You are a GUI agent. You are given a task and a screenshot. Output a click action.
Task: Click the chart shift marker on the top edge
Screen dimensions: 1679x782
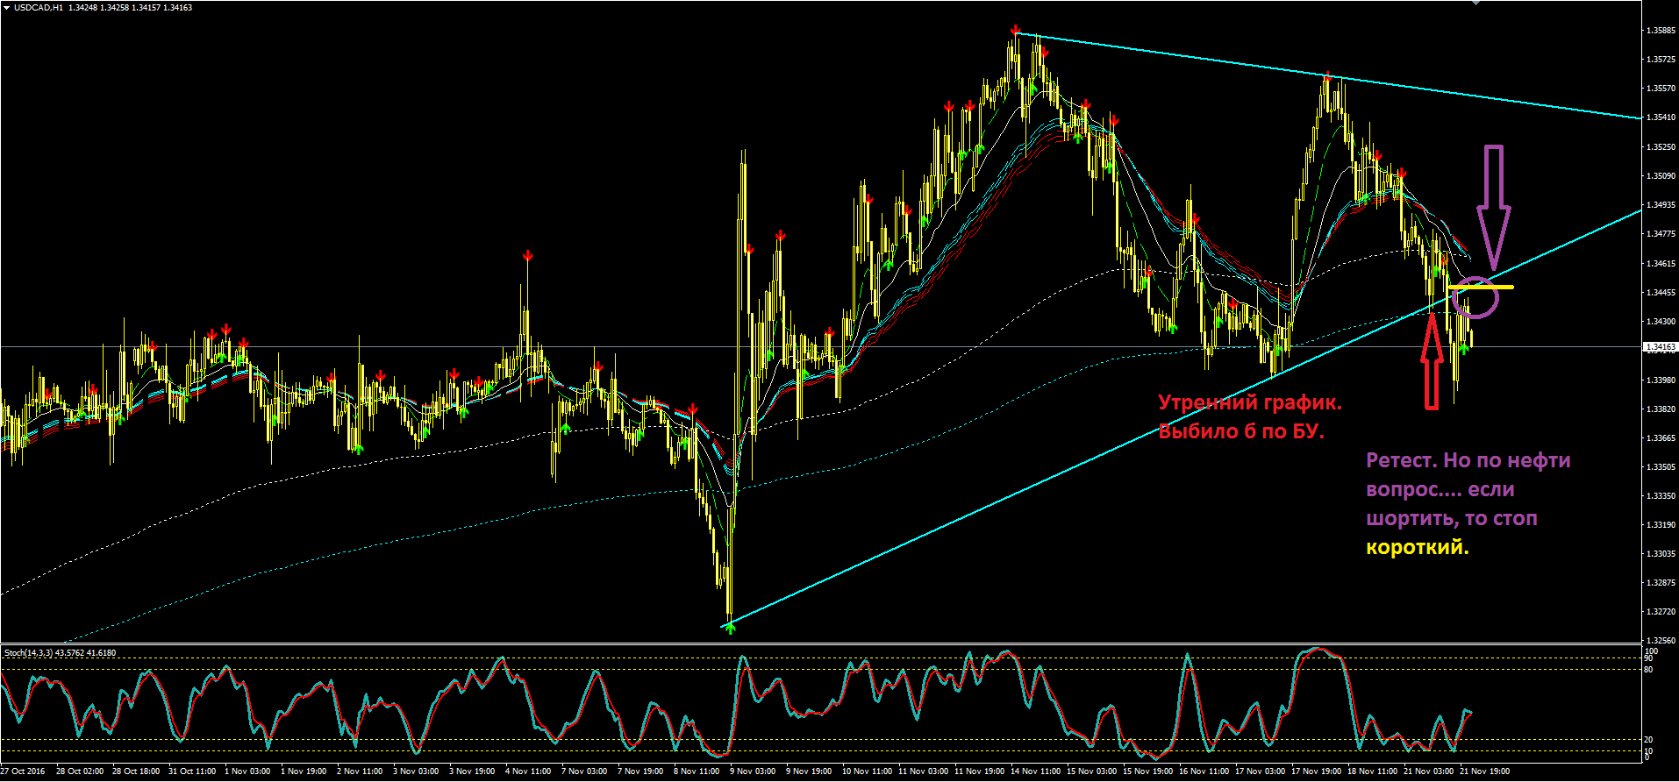[1475, 3]
